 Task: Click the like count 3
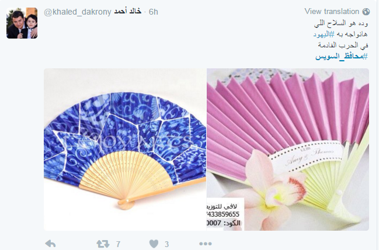167,244
